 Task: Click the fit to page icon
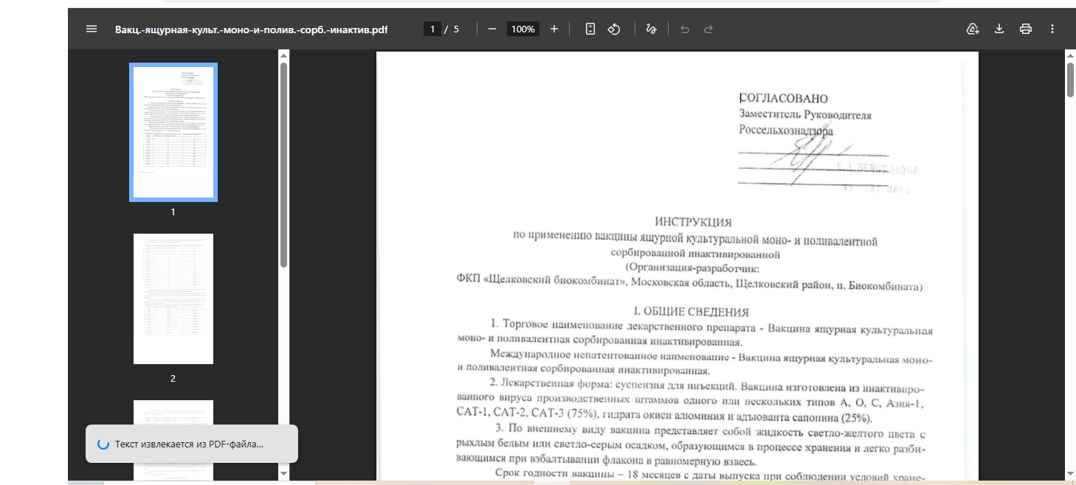click(590, 29)
